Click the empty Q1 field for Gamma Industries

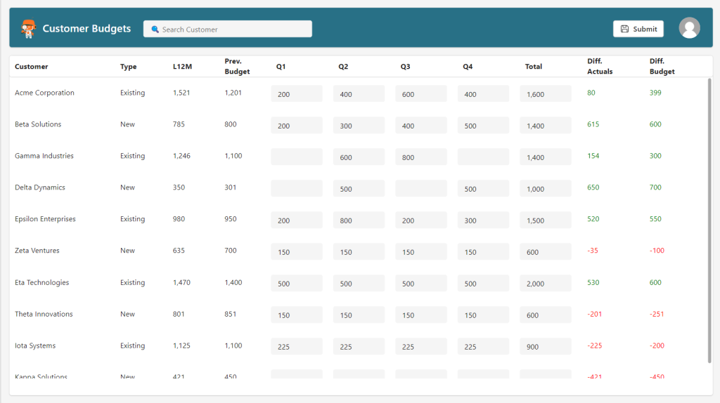tap(297, 157)
